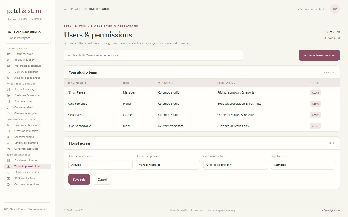Click the Flower inventory icon
The image size is (348, 217).
point(8,90)
